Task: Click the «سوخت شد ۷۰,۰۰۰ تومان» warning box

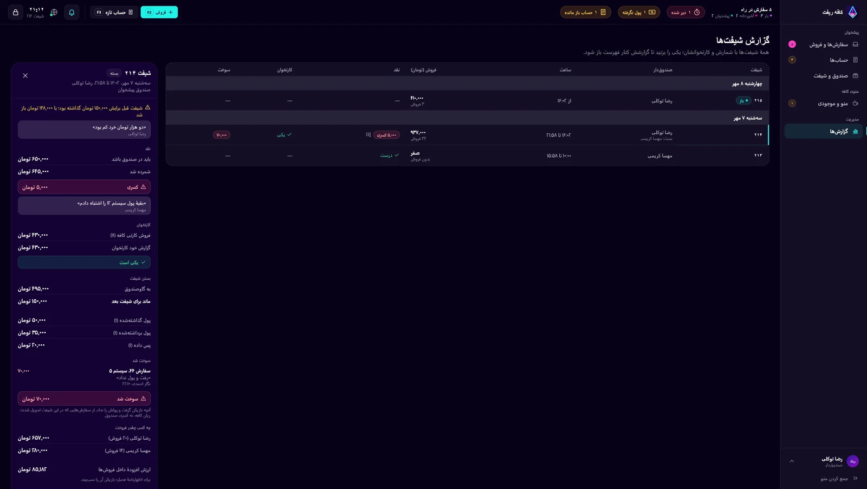Action: click(x=84, y=398)
